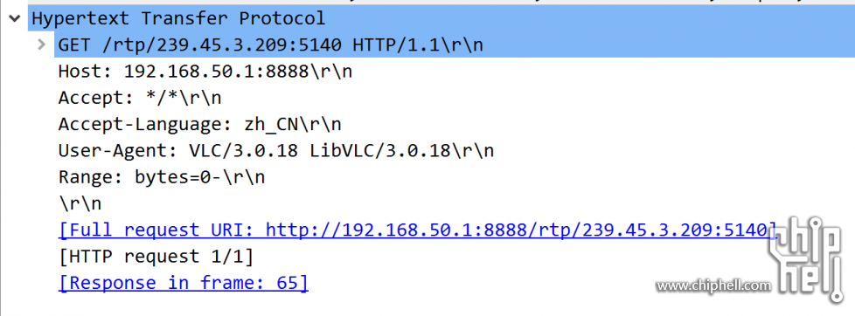
Task: Select the blank \r\n terminator row
Action: tap(80, 203)
